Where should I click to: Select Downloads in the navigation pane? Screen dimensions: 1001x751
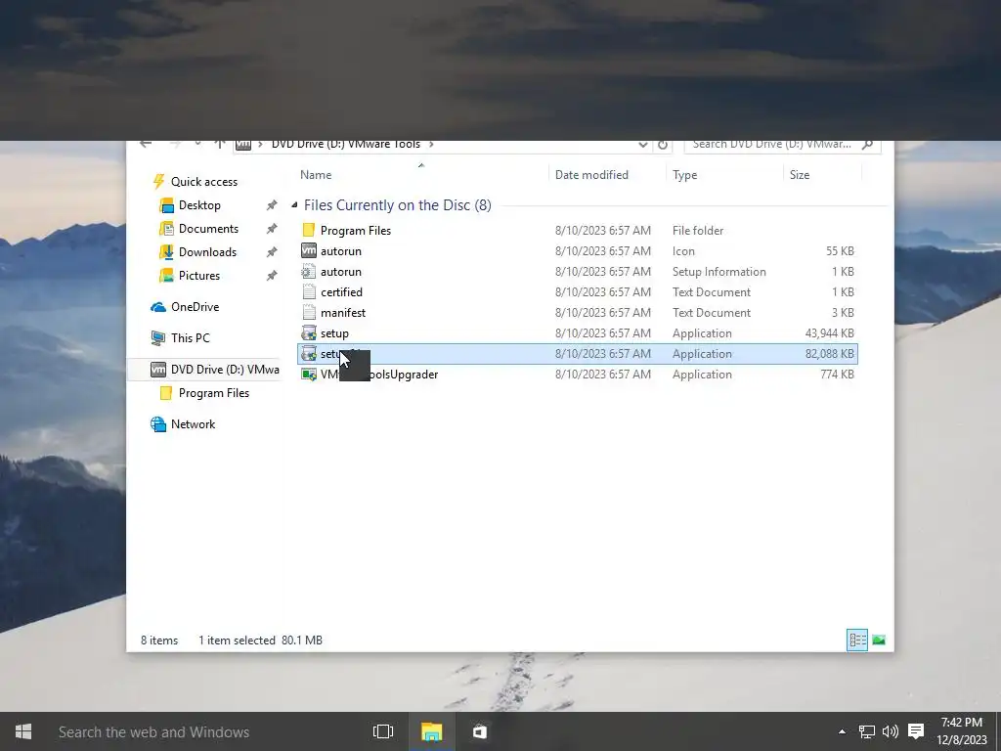pos(207,251)
